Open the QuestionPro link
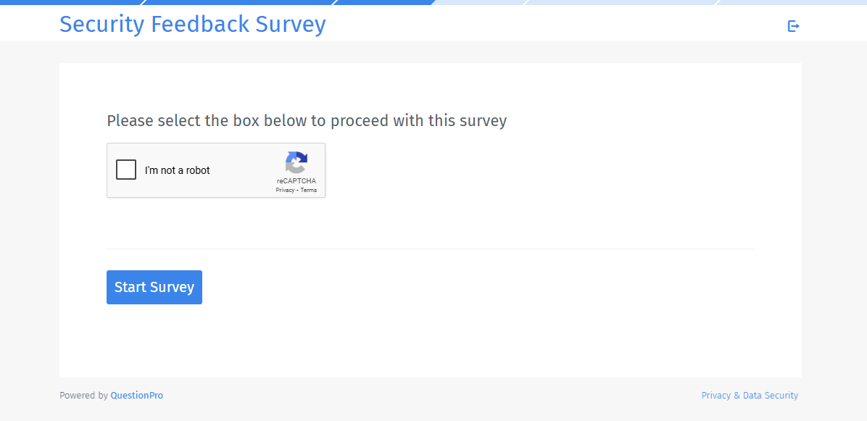Viewport: 867px width, 421px height. point(136,395)
